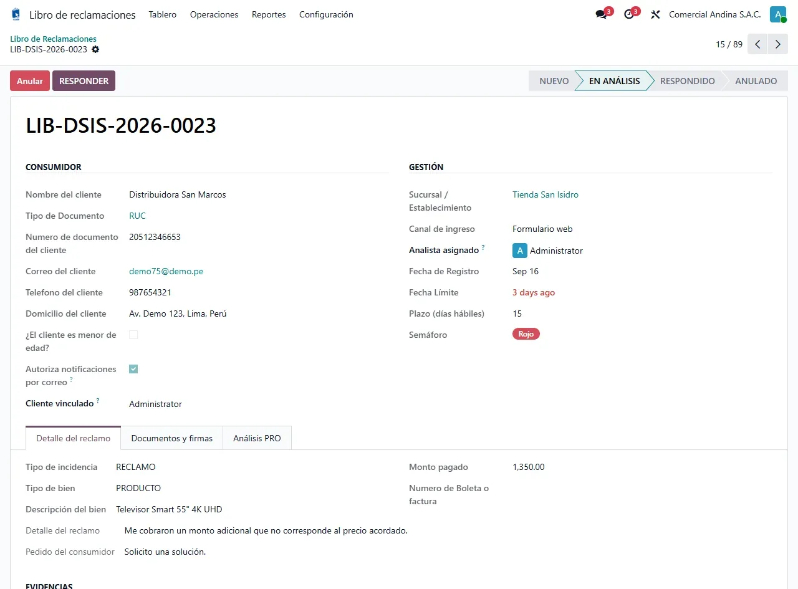Go back to Libro de Reclamaciones breadcrumb
798x589 pixels.
pos(54,39)
